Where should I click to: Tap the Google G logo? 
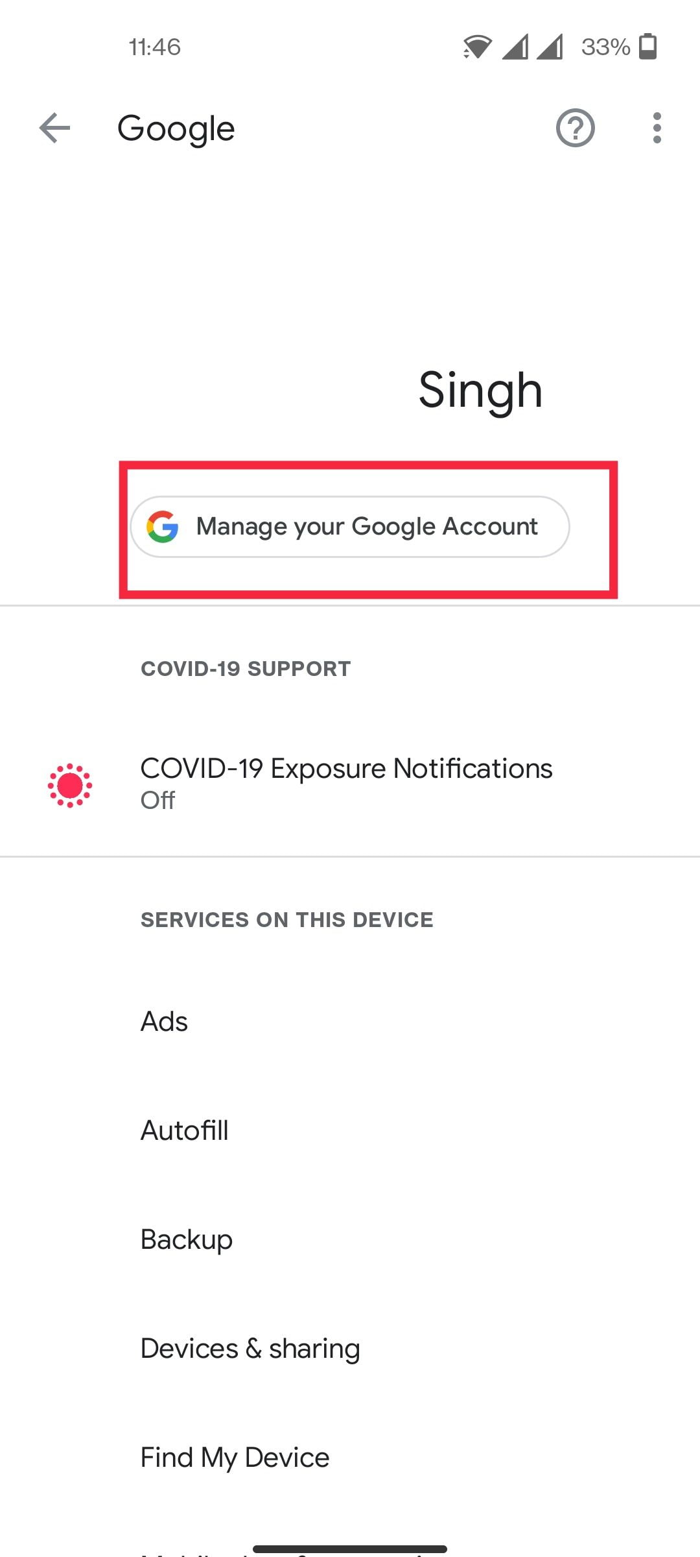(163, 526)
